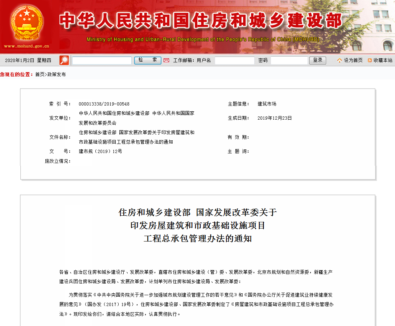Click the date value 2019年12月23日
Viewport: 395px width, 326px height.
click(275, 118)
